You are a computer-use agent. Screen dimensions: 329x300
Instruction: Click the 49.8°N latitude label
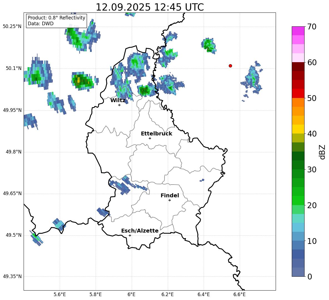click(13, 152)
